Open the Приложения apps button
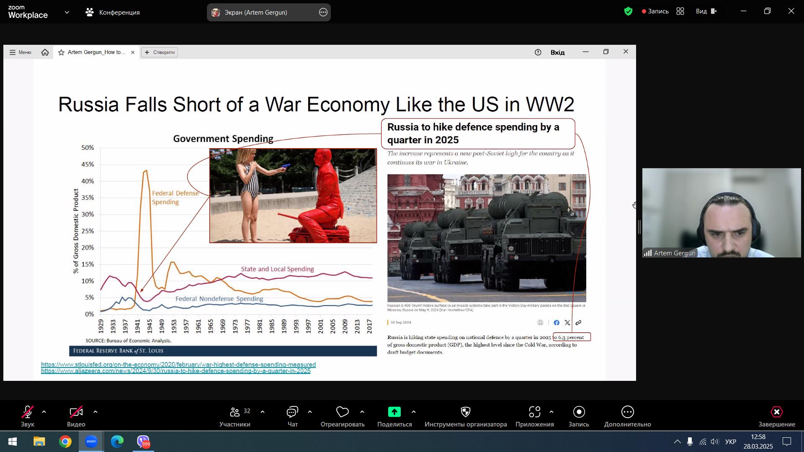Viewport: 804px width, 452px height. pos(535,417)
